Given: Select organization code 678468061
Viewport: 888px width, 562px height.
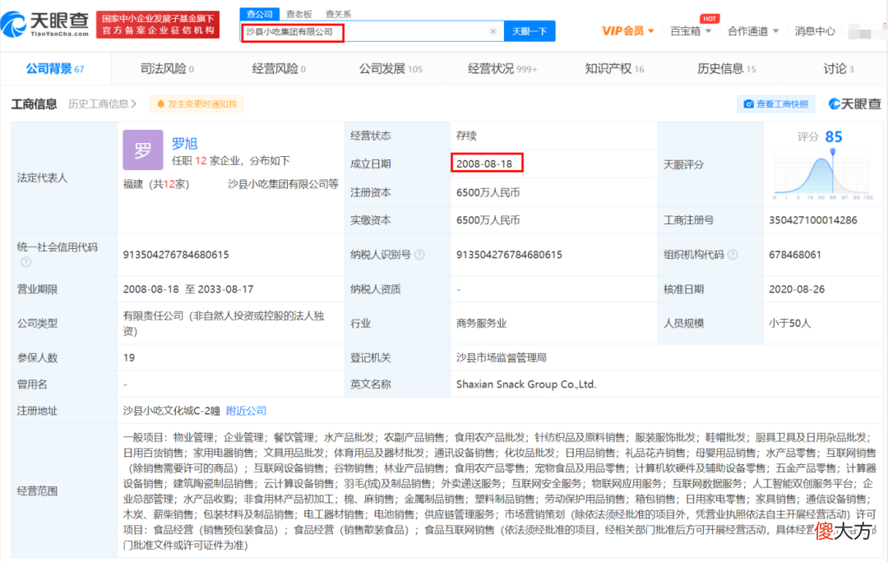Looking at the screenshot, I should (794, 255).
